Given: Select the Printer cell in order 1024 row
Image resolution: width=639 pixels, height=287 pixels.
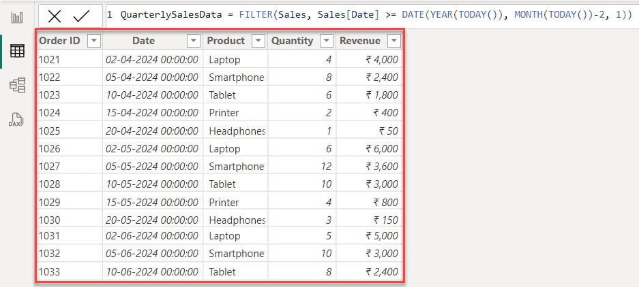Looking at the screenshot, I should tap(235, 113).
